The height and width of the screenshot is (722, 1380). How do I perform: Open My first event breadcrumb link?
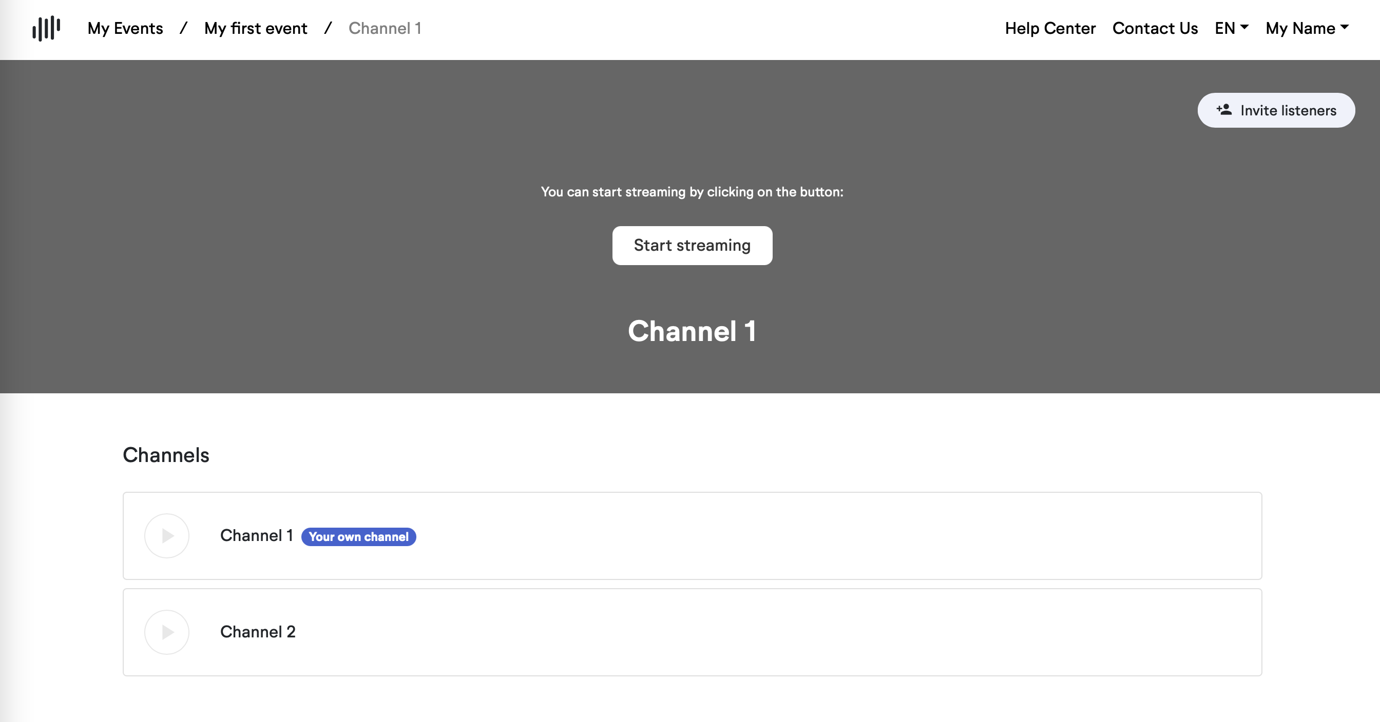pyautogui.click(x=256, y=28)
